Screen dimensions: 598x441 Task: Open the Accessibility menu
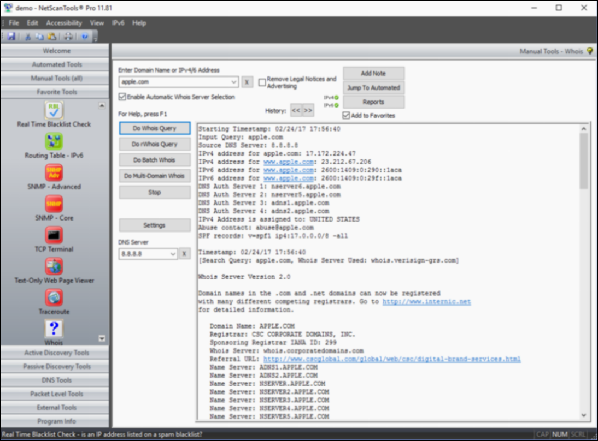coord(64,23)
